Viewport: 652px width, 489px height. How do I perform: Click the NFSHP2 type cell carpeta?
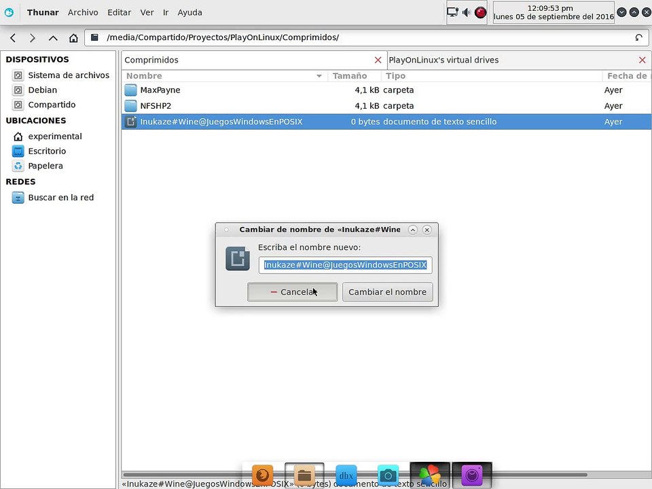[x=399, y=106]
